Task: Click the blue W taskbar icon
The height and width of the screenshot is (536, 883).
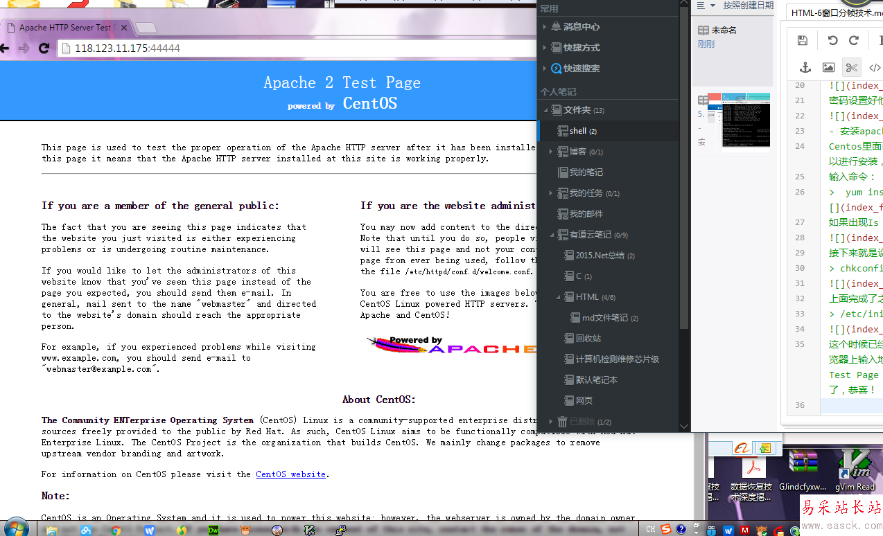Action: click(149, 530)
